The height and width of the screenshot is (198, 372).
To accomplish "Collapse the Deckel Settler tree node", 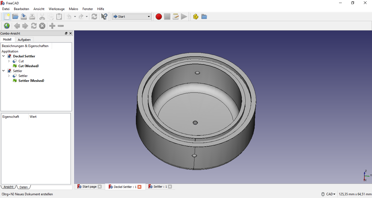I will pyautogui.click(x=4, y=56).
